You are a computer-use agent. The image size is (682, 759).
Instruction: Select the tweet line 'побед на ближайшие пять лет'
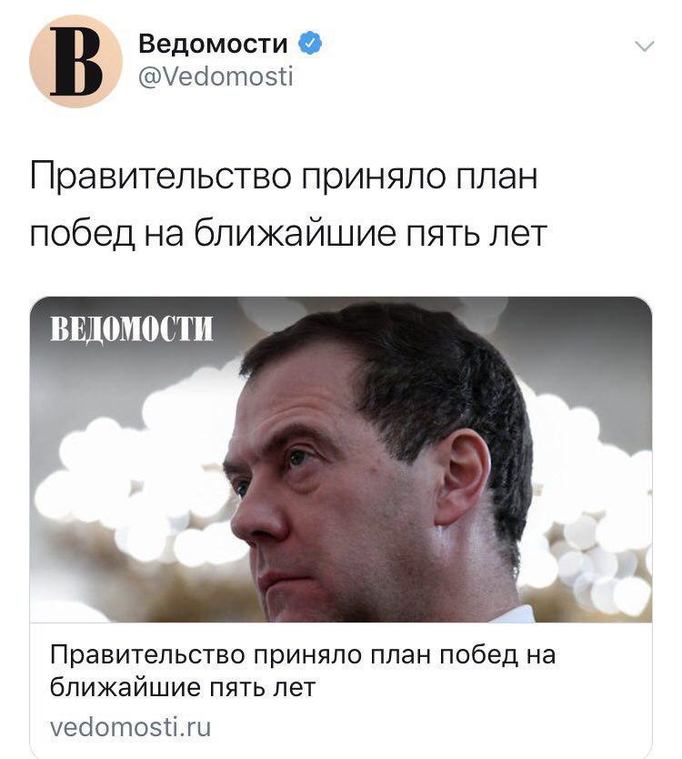coord(289,233)
